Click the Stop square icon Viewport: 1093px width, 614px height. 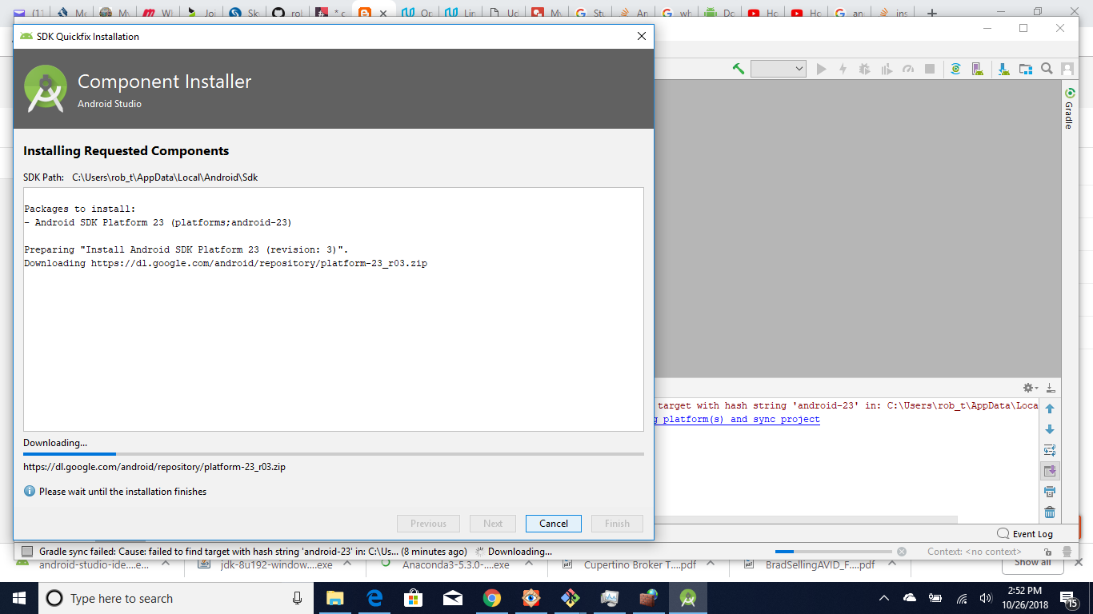point(930,70)
